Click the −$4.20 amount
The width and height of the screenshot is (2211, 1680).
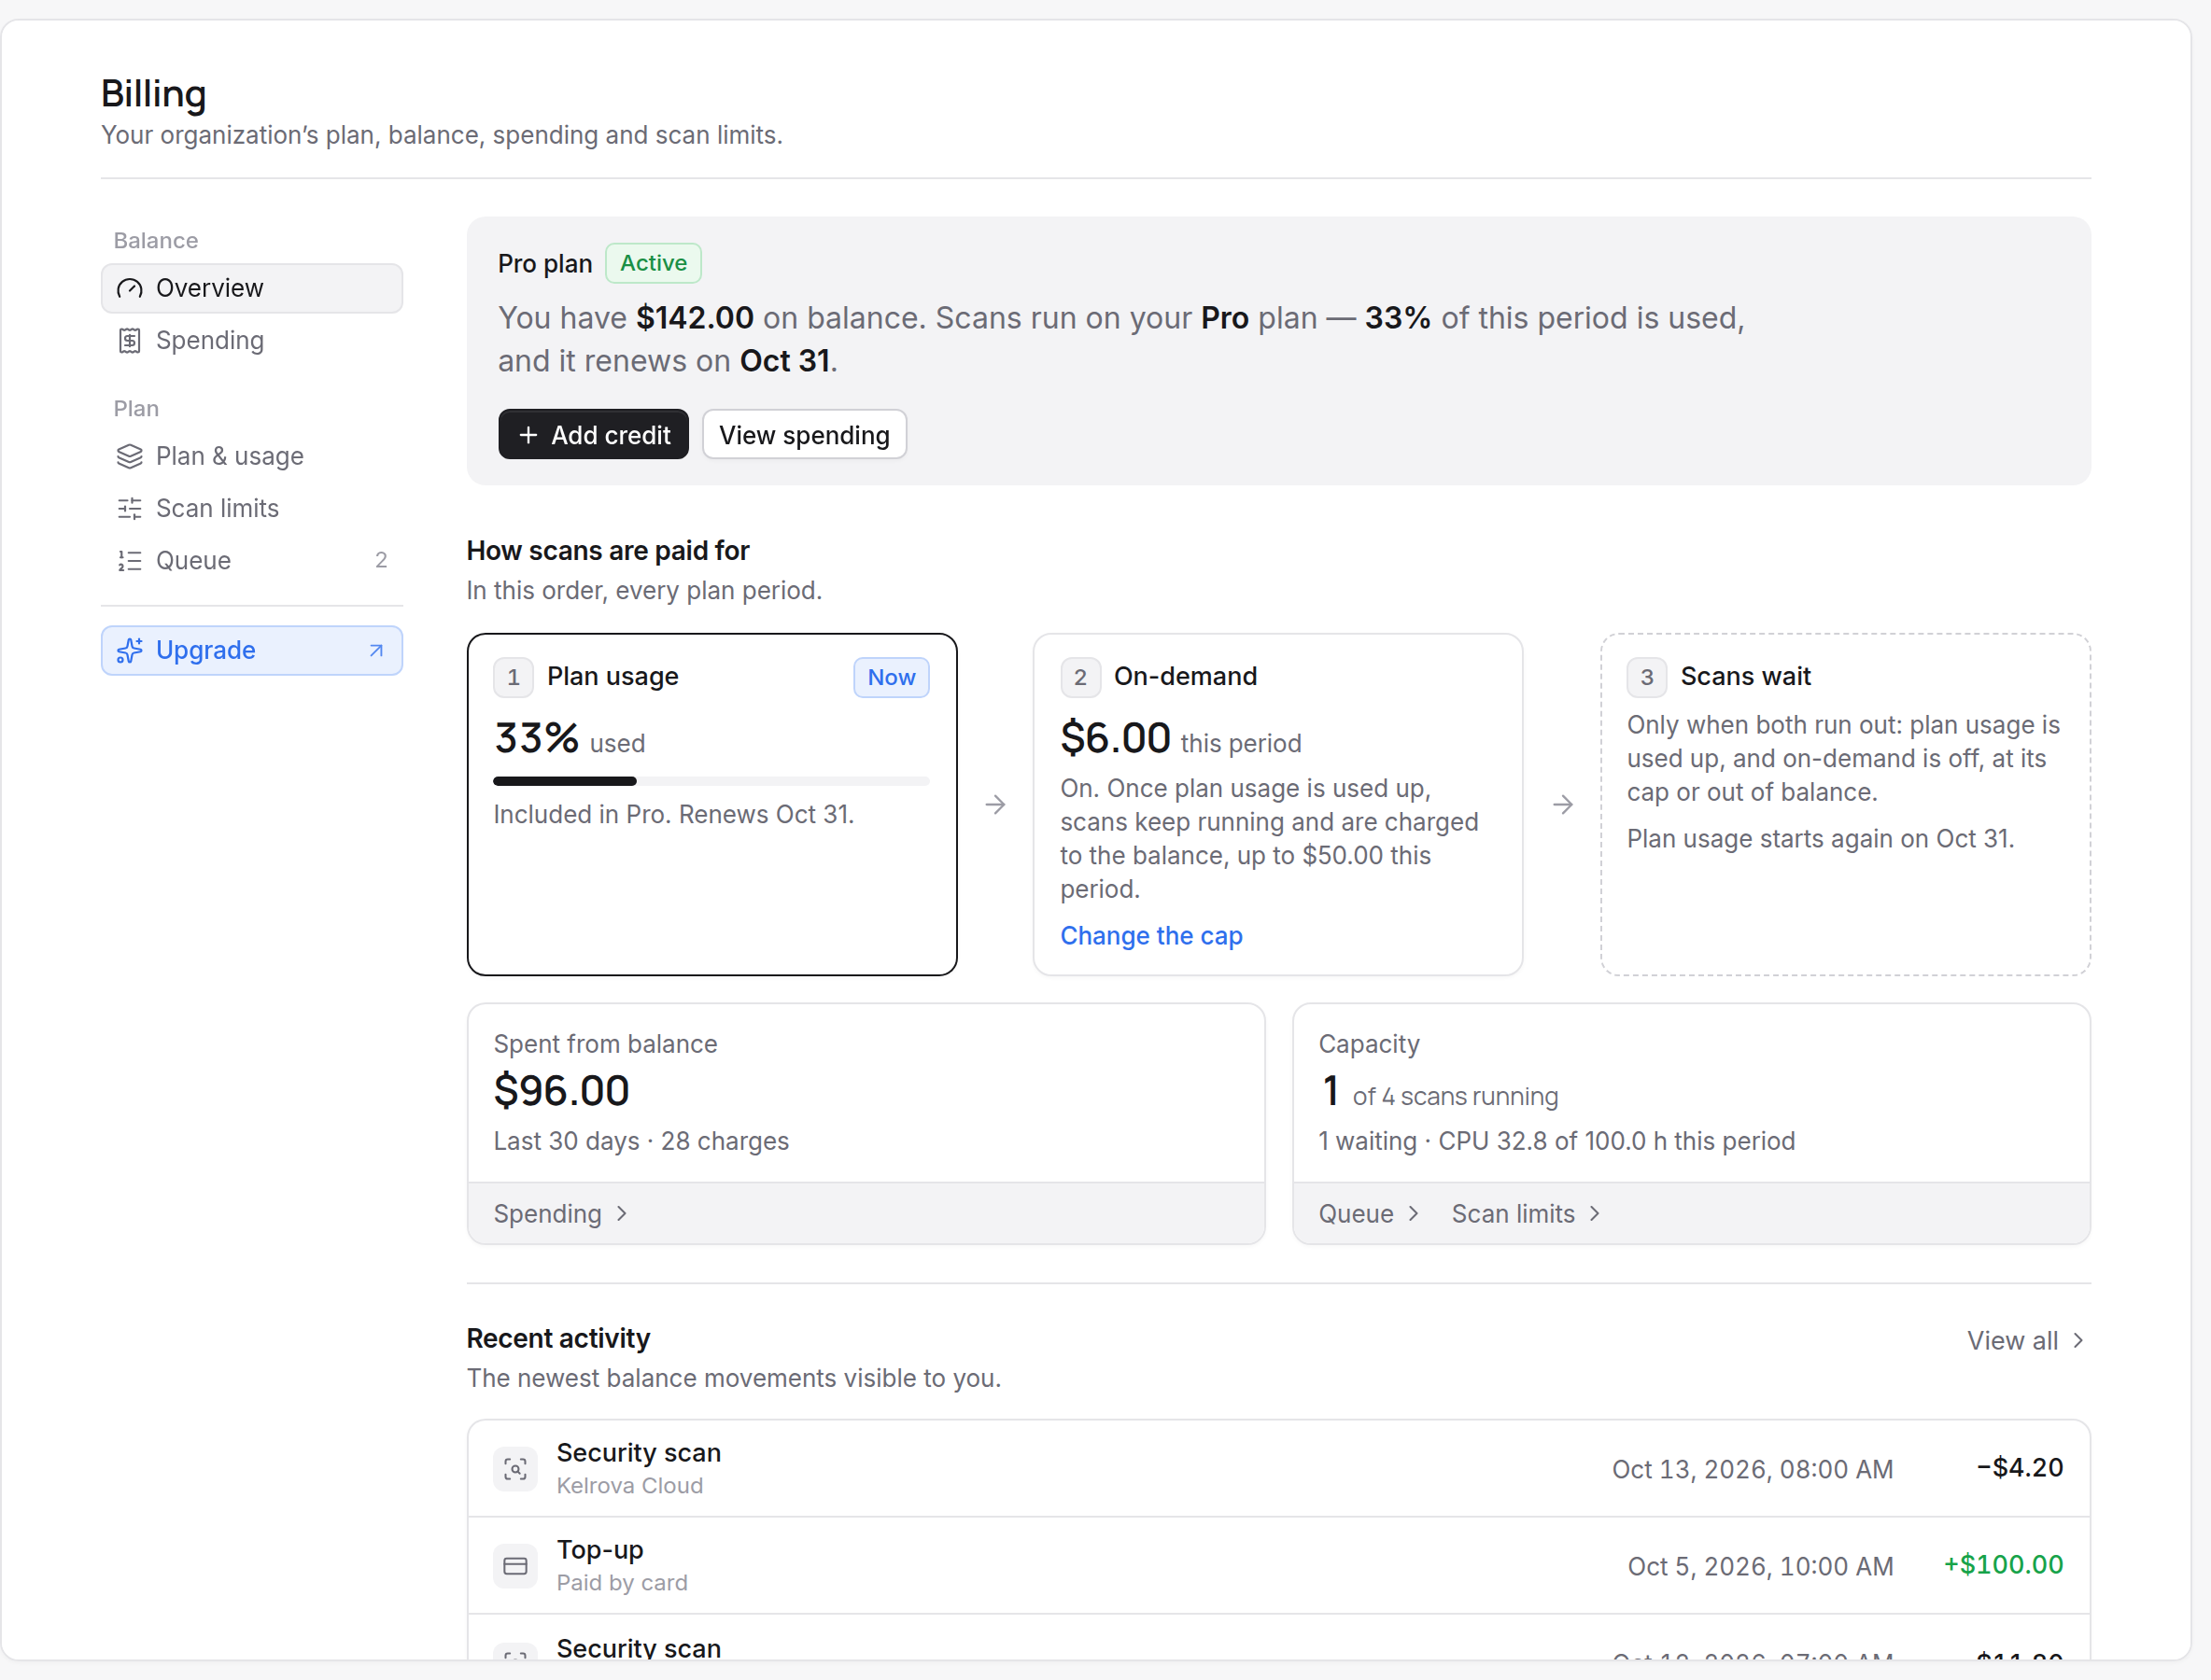(x=2020, y=1467)
